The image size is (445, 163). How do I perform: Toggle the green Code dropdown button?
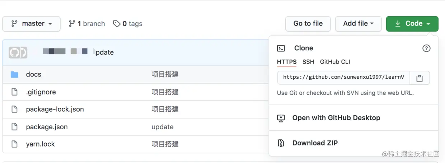(x=412, y=24)
